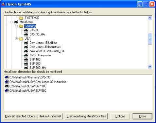Select dow jones 30 industrials_HA entry
Screen dimensions: 156x123
click(47, 51)
